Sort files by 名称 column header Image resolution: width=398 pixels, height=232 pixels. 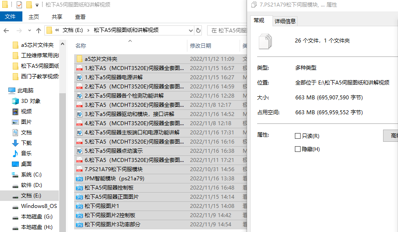tap(81, 46)
